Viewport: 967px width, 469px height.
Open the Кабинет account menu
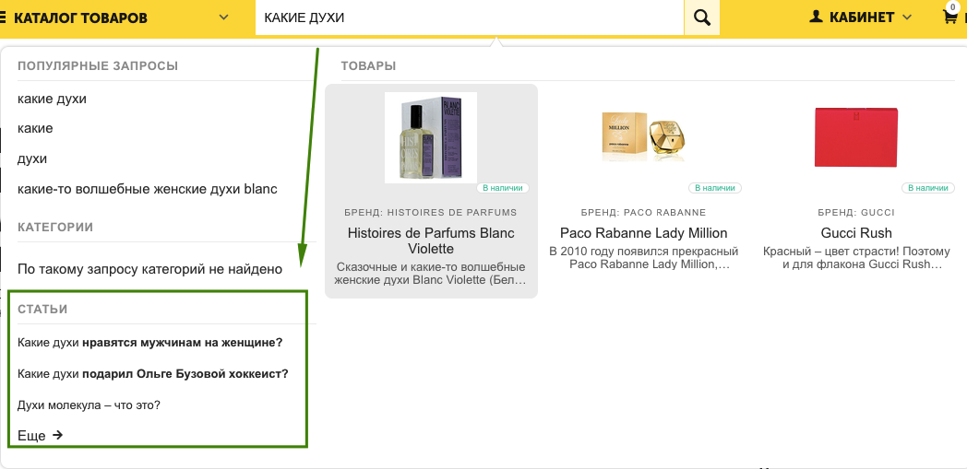860,18
